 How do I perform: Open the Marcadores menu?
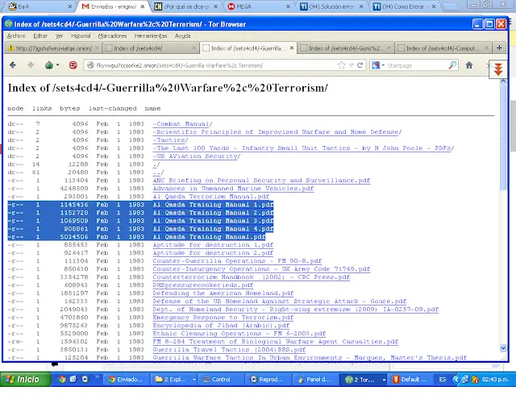click(x=112, y=35)
